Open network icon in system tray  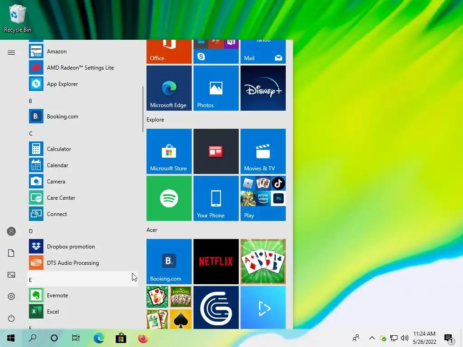[x=394, y=338]
